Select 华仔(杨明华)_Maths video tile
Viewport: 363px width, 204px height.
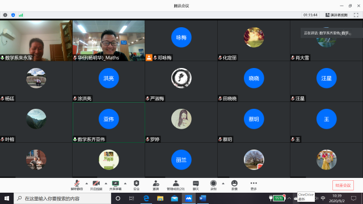pos(108,41)
